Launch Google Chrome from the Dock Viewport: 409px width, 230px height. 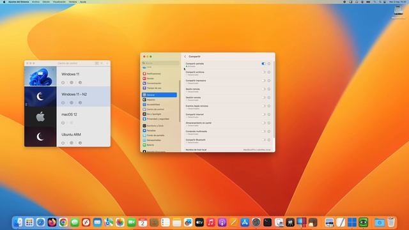[63, 222]
